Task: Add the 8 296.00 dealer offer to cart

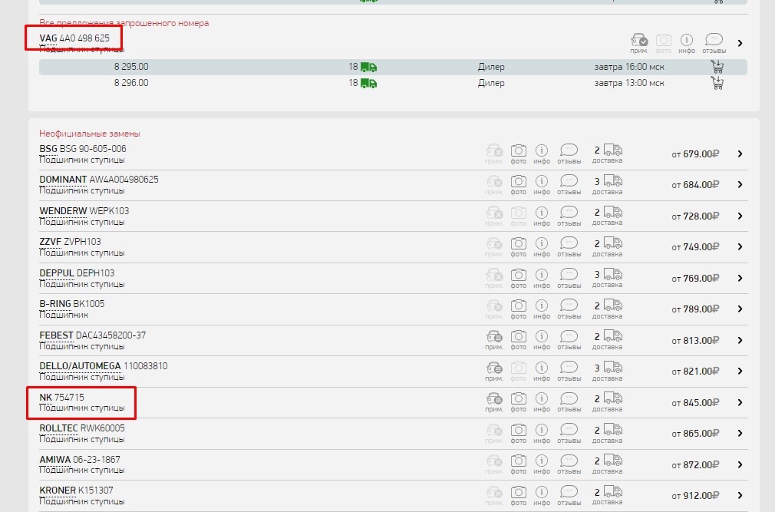Action: point(717,83)
